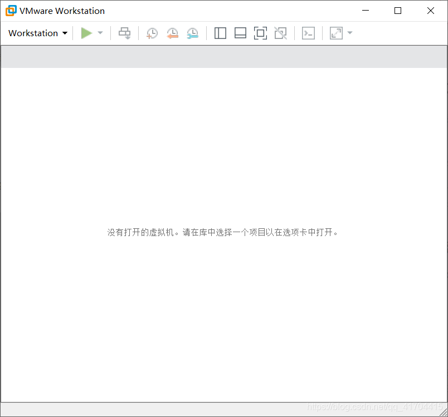The height and width of the screenshot is (417, 448).
Task: Enter full screen mode icon
Action: tap(261, 33)
